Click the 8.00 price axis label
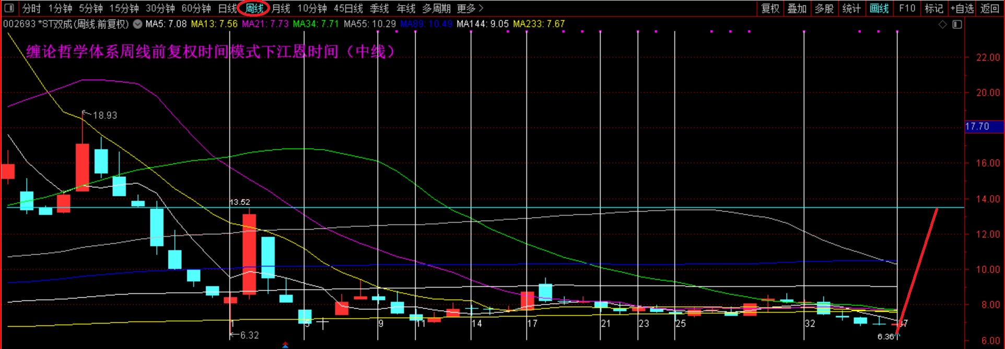 click(990, 305)
